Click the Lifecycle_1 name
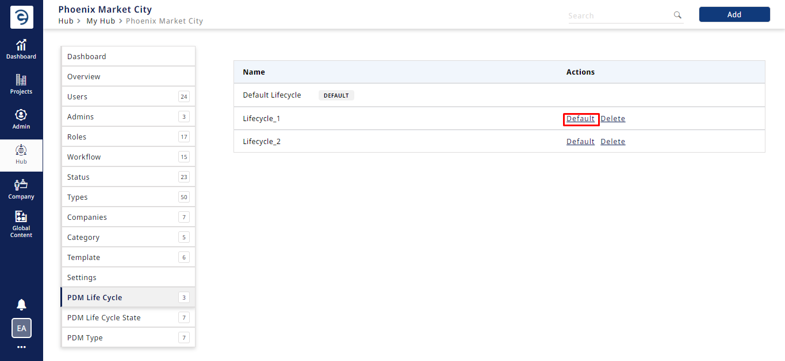The width and height of the screenshot is (785, 361). click(x=262, y=119)
